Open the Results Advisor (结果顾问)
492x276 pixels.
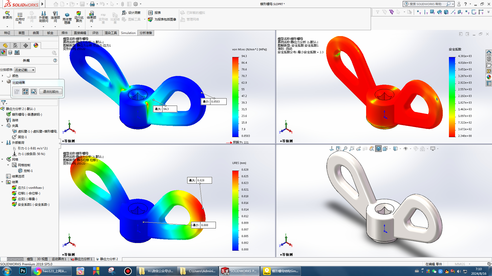92,17
